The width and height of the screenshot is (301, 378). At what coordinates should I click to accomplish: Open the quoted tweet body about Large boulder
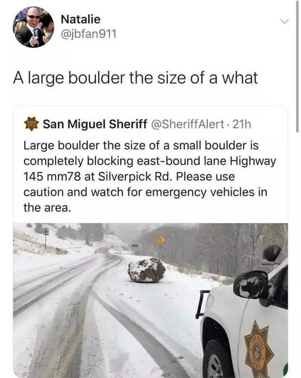pyautogui.click(x=150, y=176)
